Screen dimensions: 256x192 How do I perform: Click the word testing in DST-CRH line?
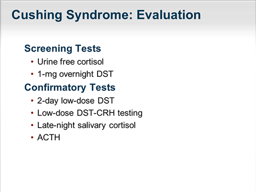pos(130,113)
